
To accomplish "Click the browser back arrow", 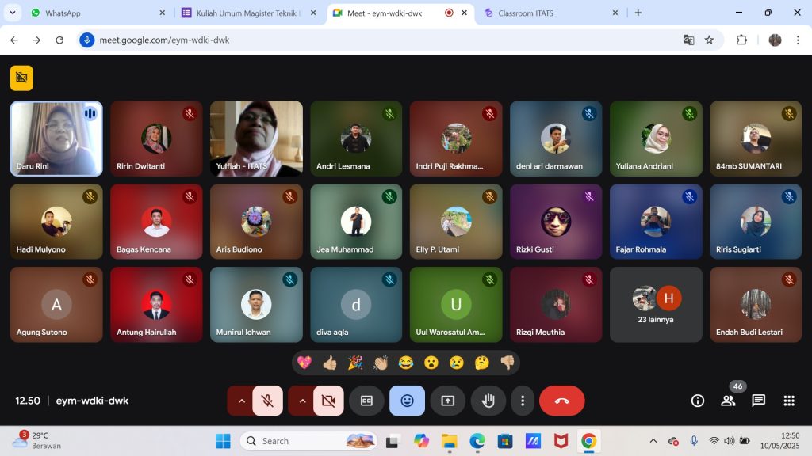I will (14, 40).
